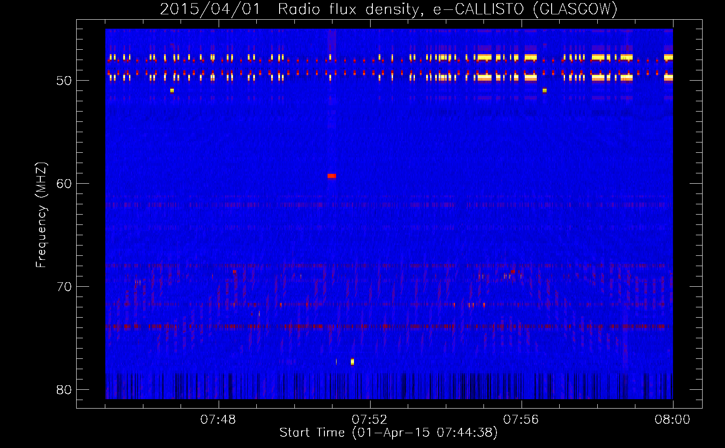Click the 60 frequency tick label
This screenshot has height=448, width=725.
tap(64, 184)
